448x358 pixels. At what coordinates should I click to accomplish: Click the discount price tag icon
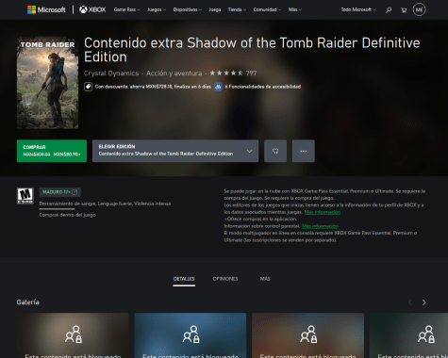pyautogui.click(x=88, y=87)
